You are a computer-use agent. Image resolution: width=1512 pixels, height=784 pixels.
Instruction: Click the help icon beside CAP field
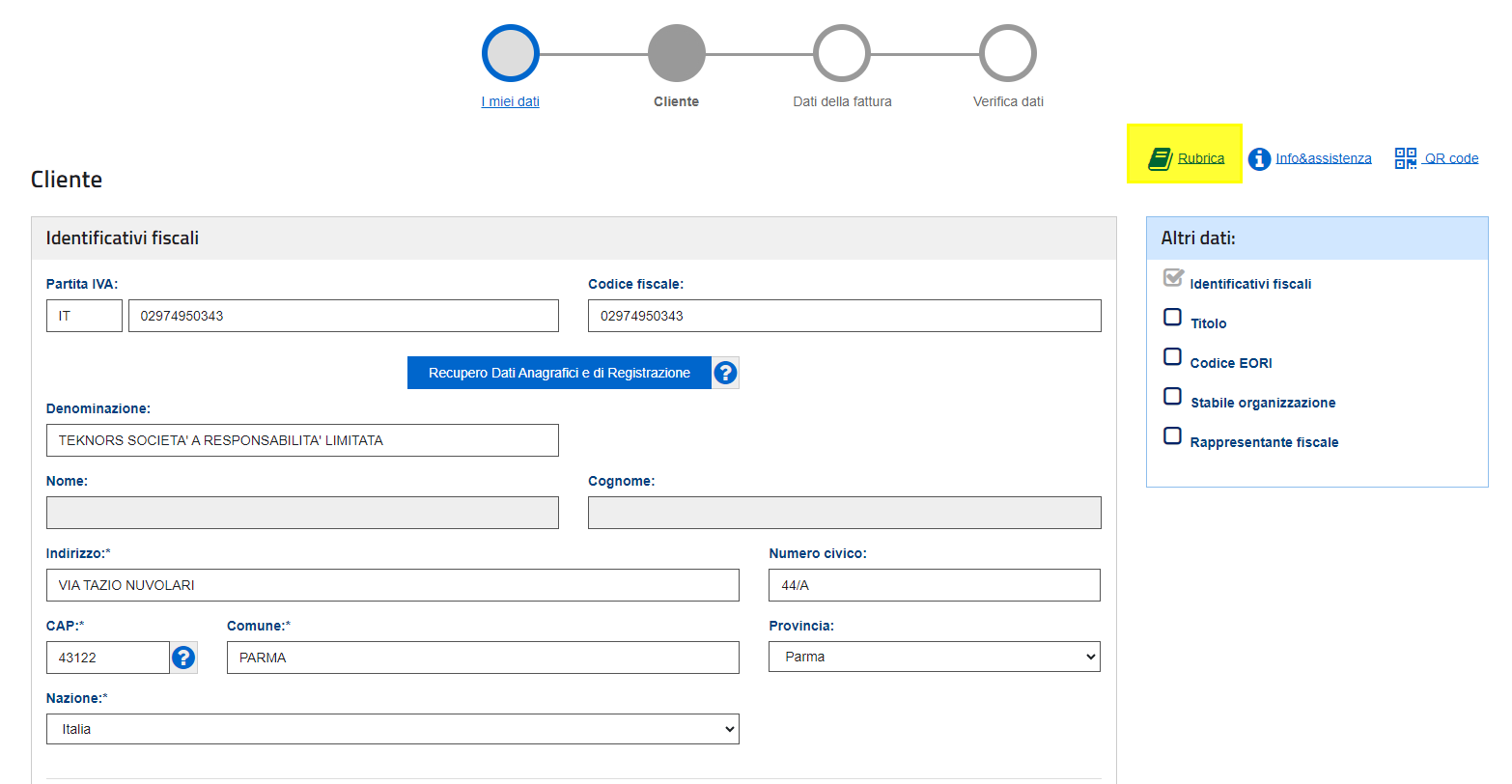coord(183,658)
